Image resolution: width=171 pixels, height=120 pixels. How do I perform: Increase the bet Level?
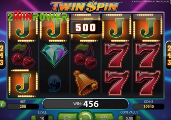tap(51, 118)
